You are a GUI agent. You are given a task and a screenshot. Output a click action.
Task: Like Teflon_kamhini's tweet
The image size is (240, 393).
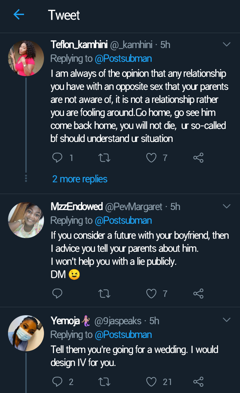(x=152, y=158)
